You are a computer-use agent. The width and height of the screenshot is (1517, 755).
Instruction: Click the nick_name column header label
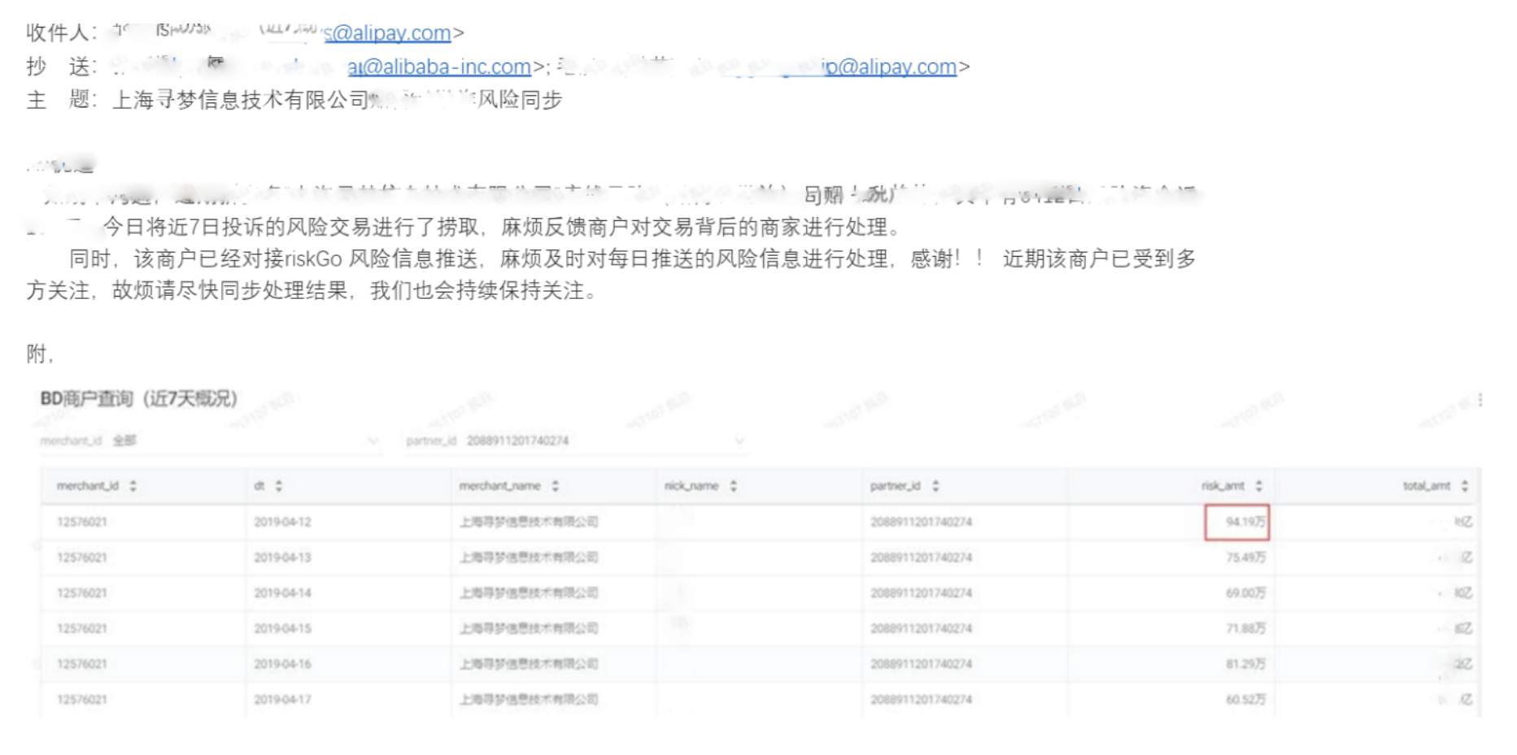[691, 486]
